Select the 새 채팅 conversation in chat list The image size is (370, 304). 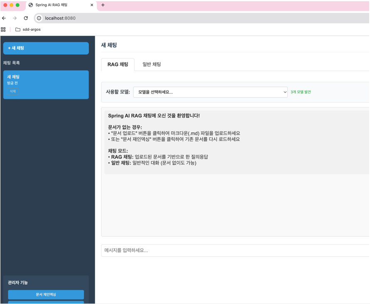(46, 80)
